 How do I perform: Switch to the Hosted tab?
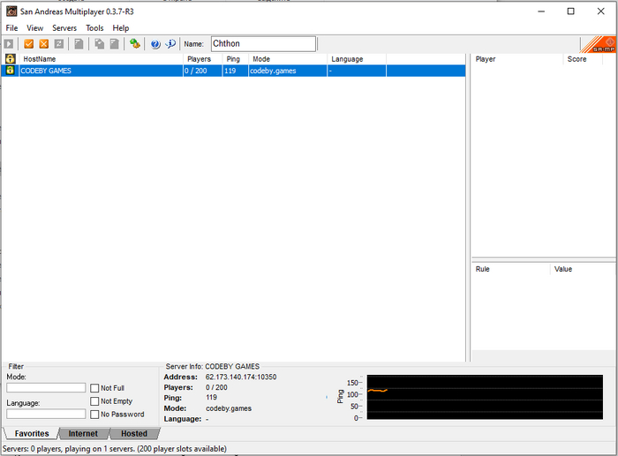click(134, 434)
